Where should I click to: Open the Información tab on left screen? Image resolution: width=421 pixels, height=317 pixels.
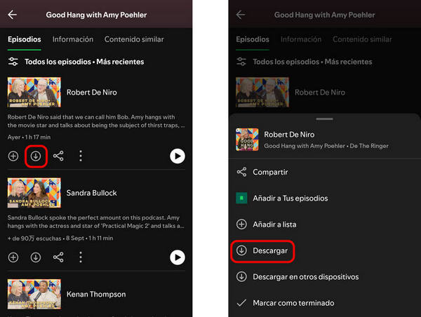(x=73, y=39)
